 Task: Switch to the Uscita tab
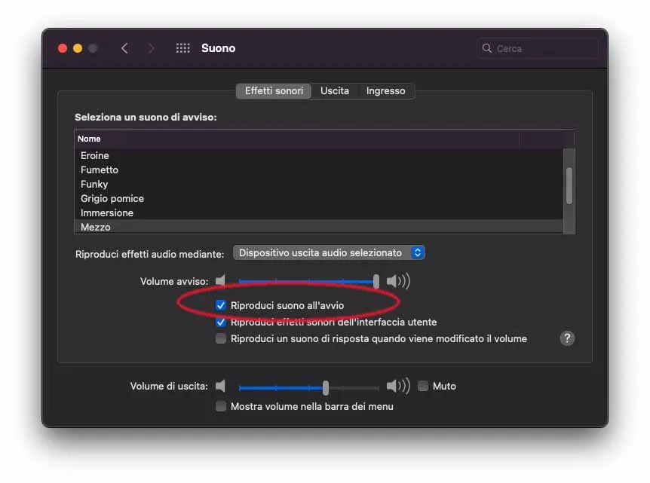coord(334,90)
